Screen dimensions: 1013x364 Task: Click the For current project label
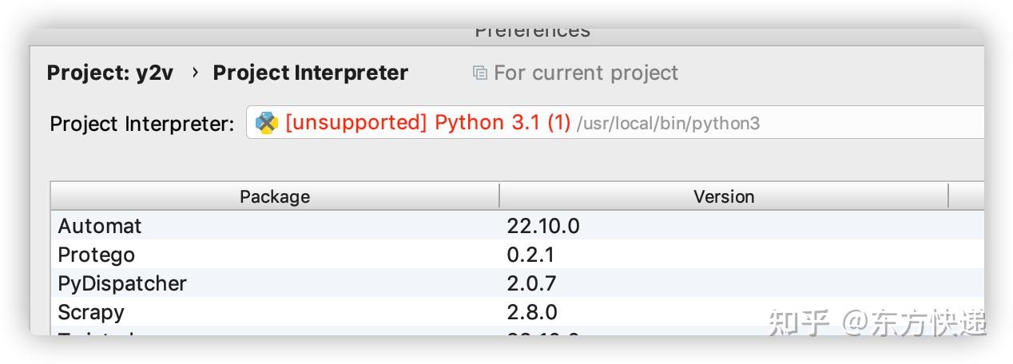586,73
